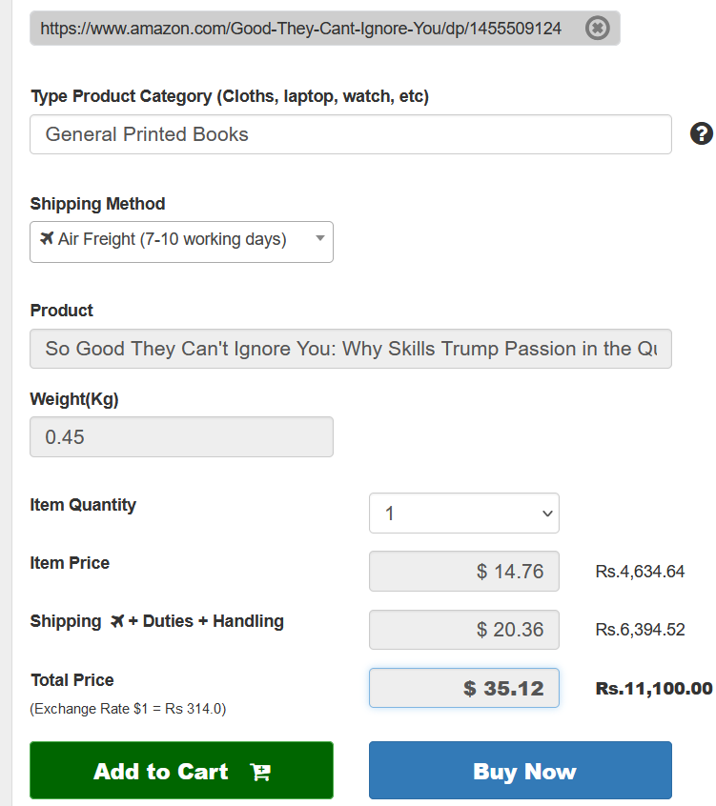Click the airplane icon in the shipping method box
The image size is (716, 806).
point(47,238)
